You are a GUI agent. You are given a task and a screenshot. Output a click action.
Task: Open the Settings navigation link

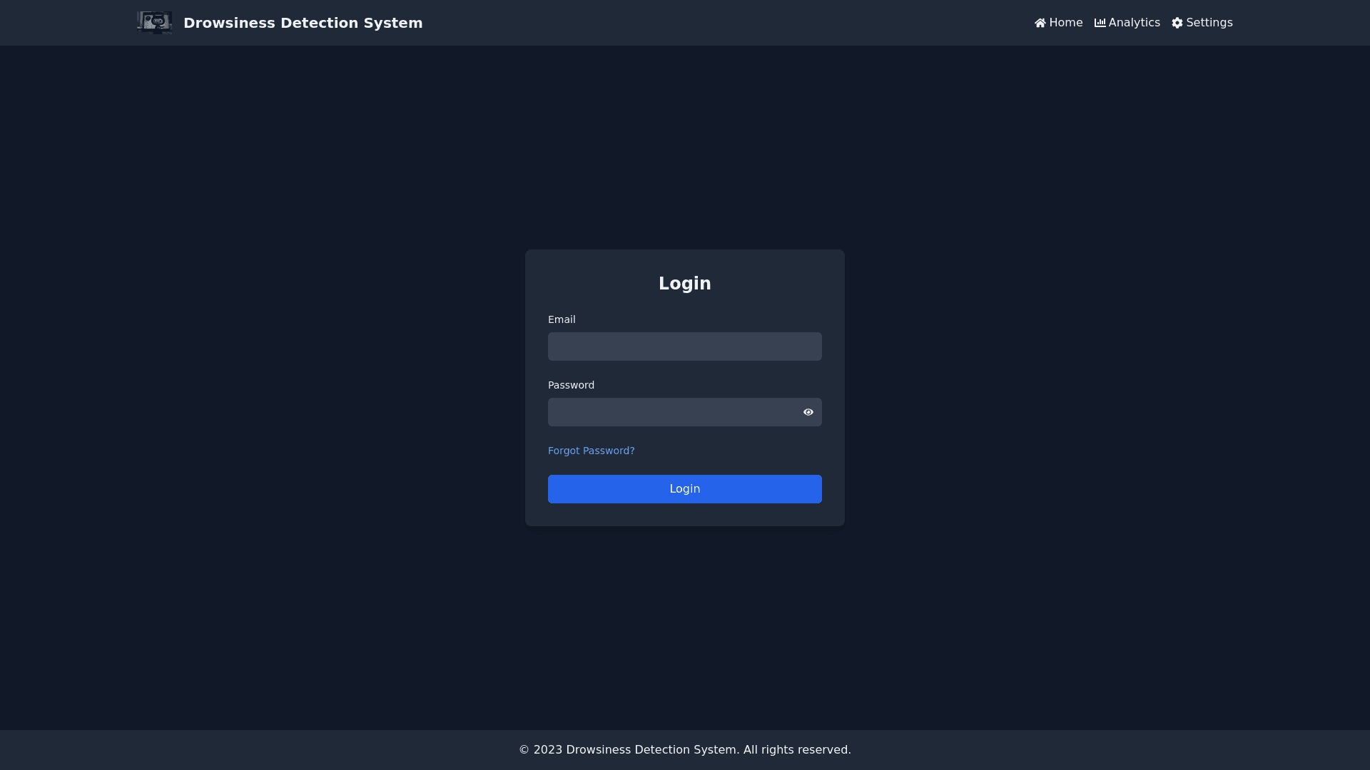pos(1209,23)
